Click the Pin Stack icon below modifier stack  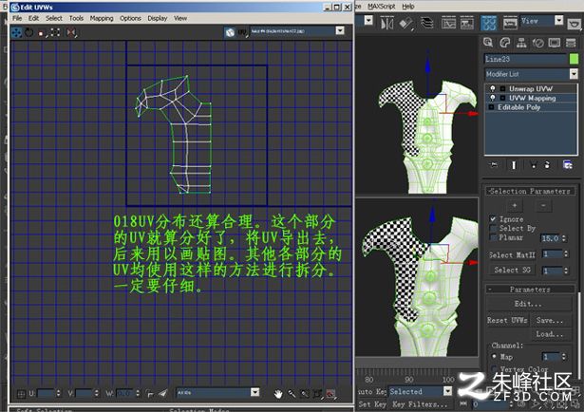(x=494, y=165)
